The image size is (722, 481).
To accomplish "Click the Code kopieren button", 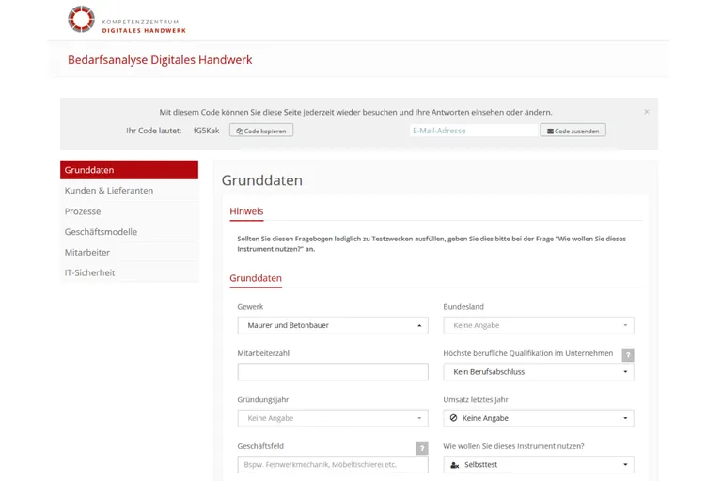I will pos(261,131).
